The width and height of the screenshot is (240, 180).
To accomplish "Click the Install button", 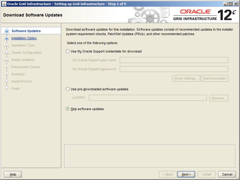I will (x=207, y=174).
